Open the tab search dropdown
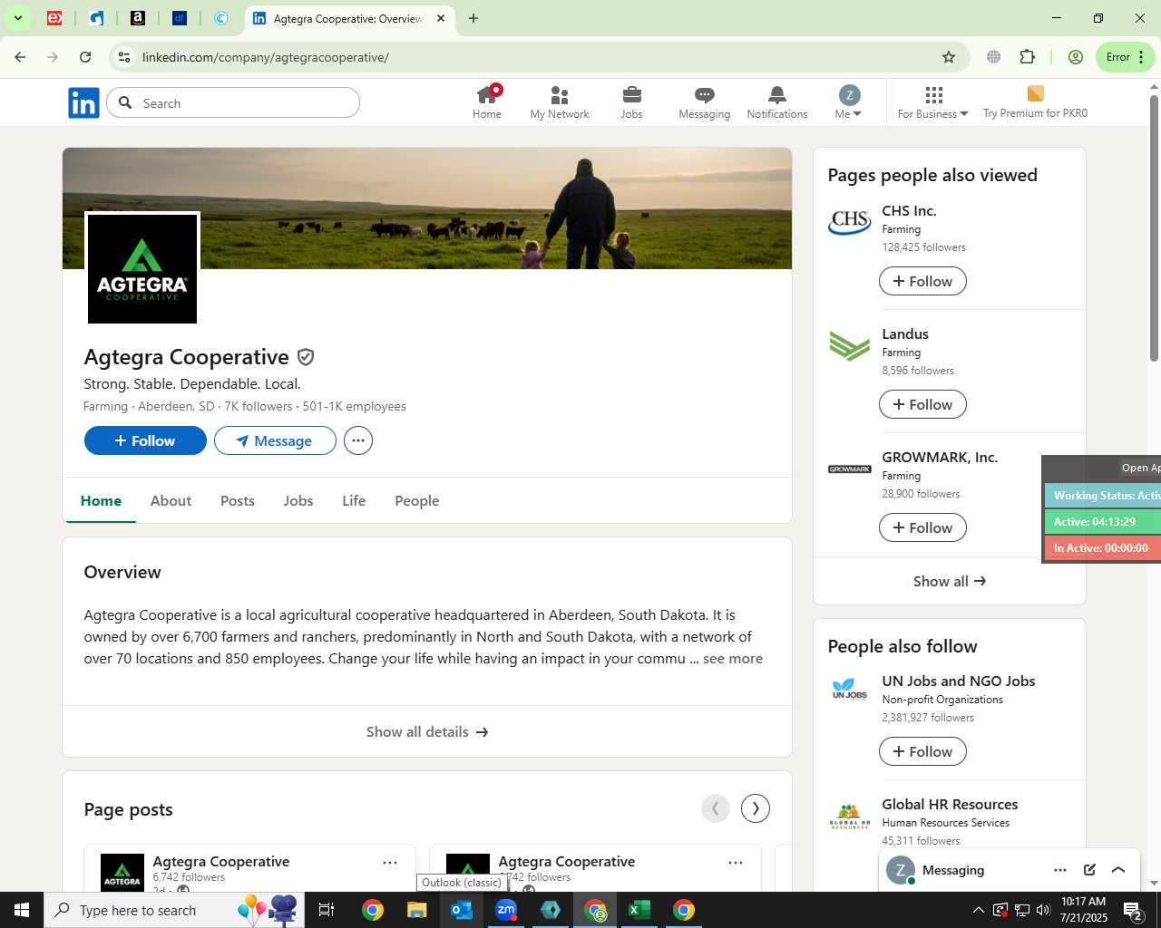 pos(17,18)
